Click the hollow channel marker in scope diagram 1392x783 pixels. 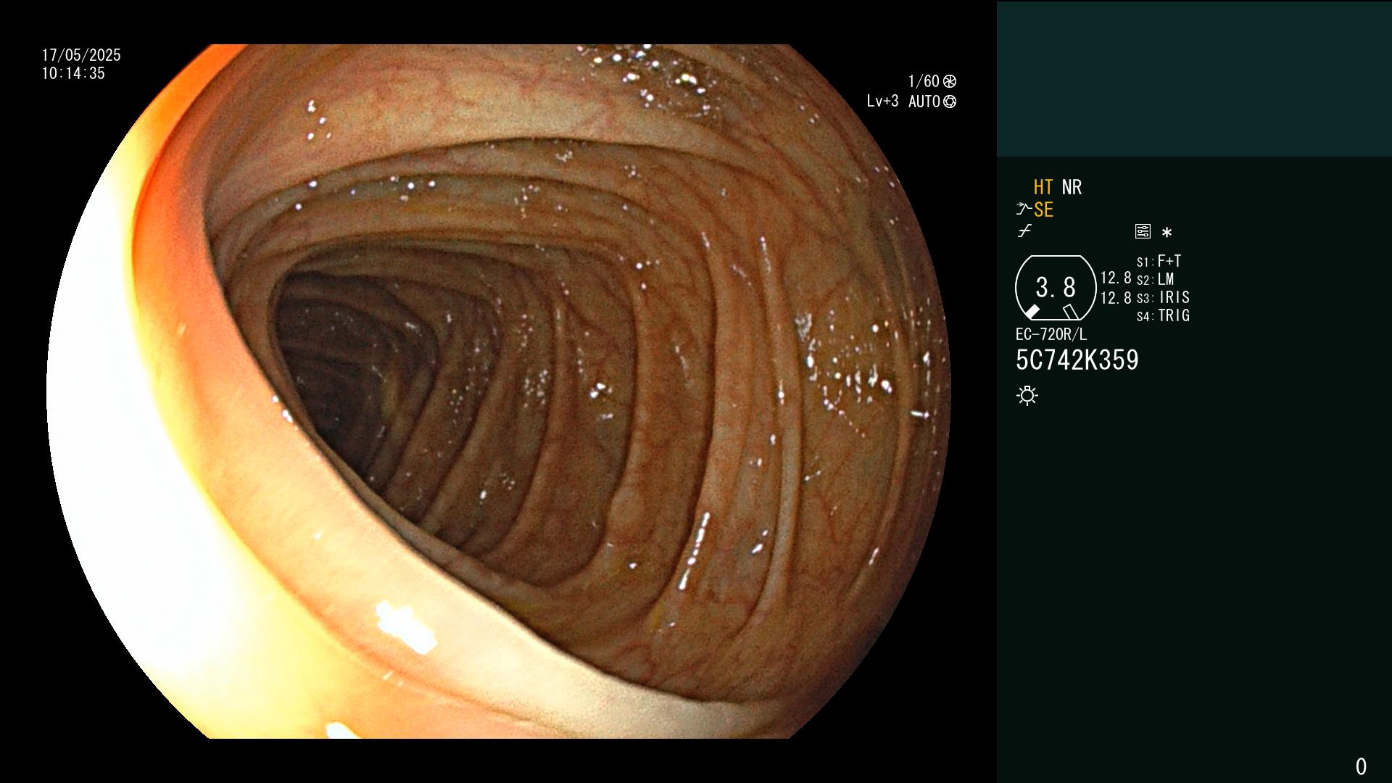[x=1071, y=312]
